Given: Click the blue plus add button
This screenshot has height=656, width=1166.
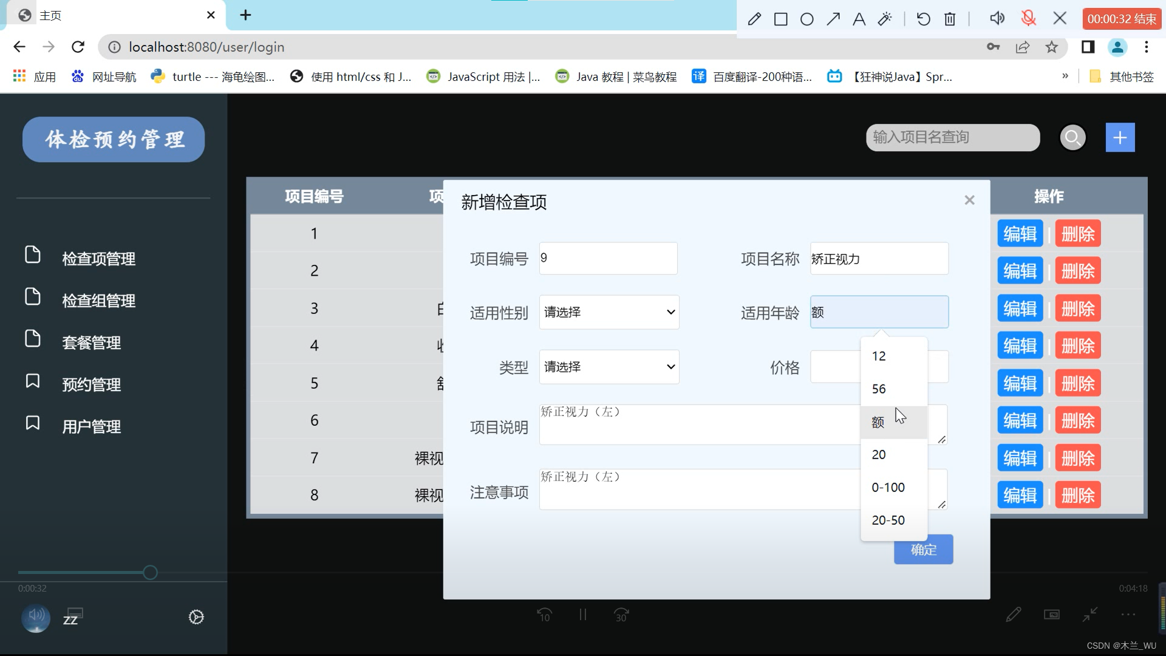Looking at the screenshot, I should pyautogui.click(x=1120, y=137).
